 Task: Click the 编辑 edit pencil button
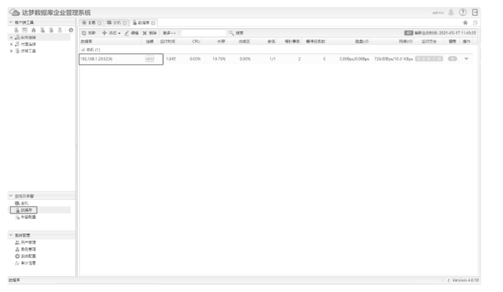pyautogui.click(x=132, y=32)
